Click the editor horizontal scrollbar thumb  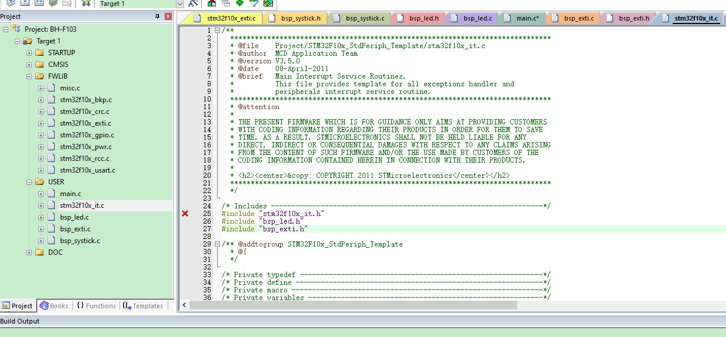(353, 305)
